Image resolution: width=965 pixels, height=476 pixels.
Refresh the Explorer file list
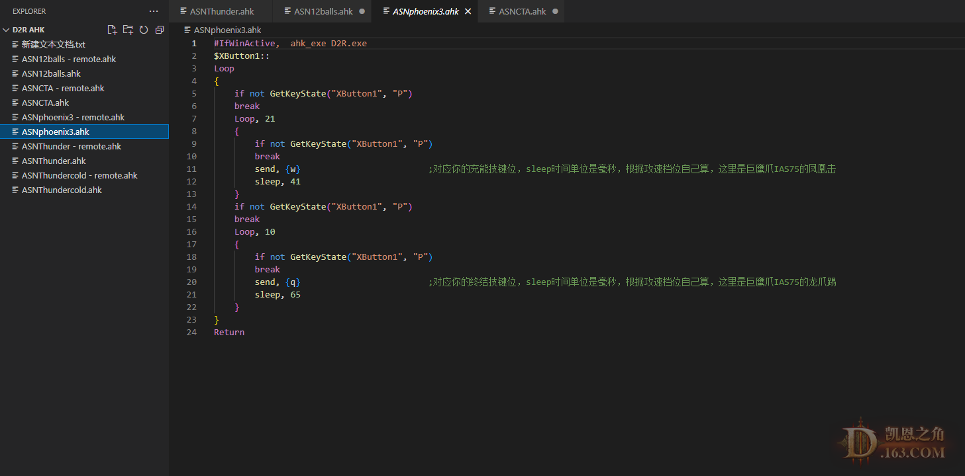(143, 30)
